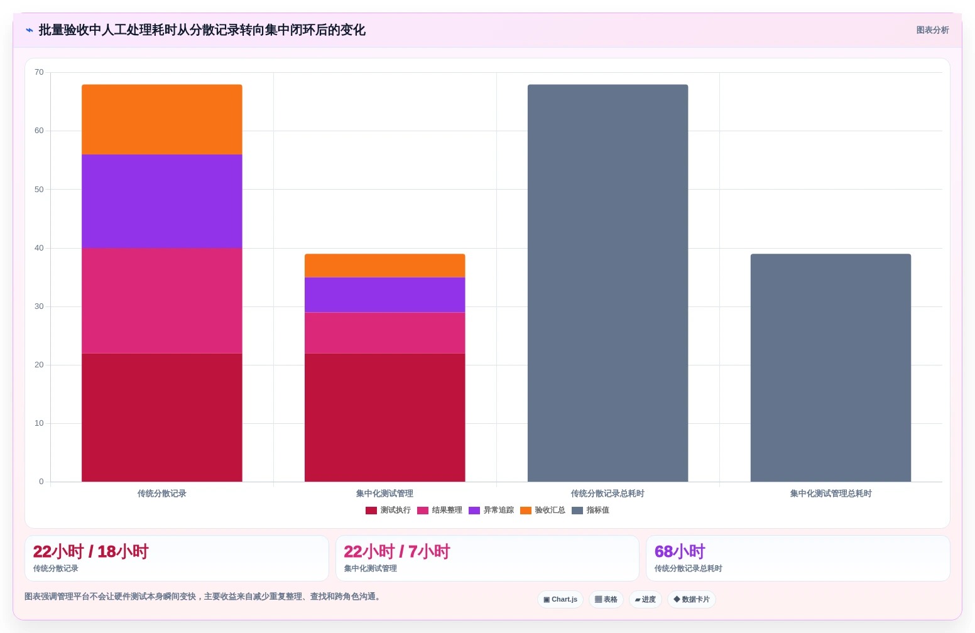Click the crimson 测试执行 legend color box

tap(371, 511)
